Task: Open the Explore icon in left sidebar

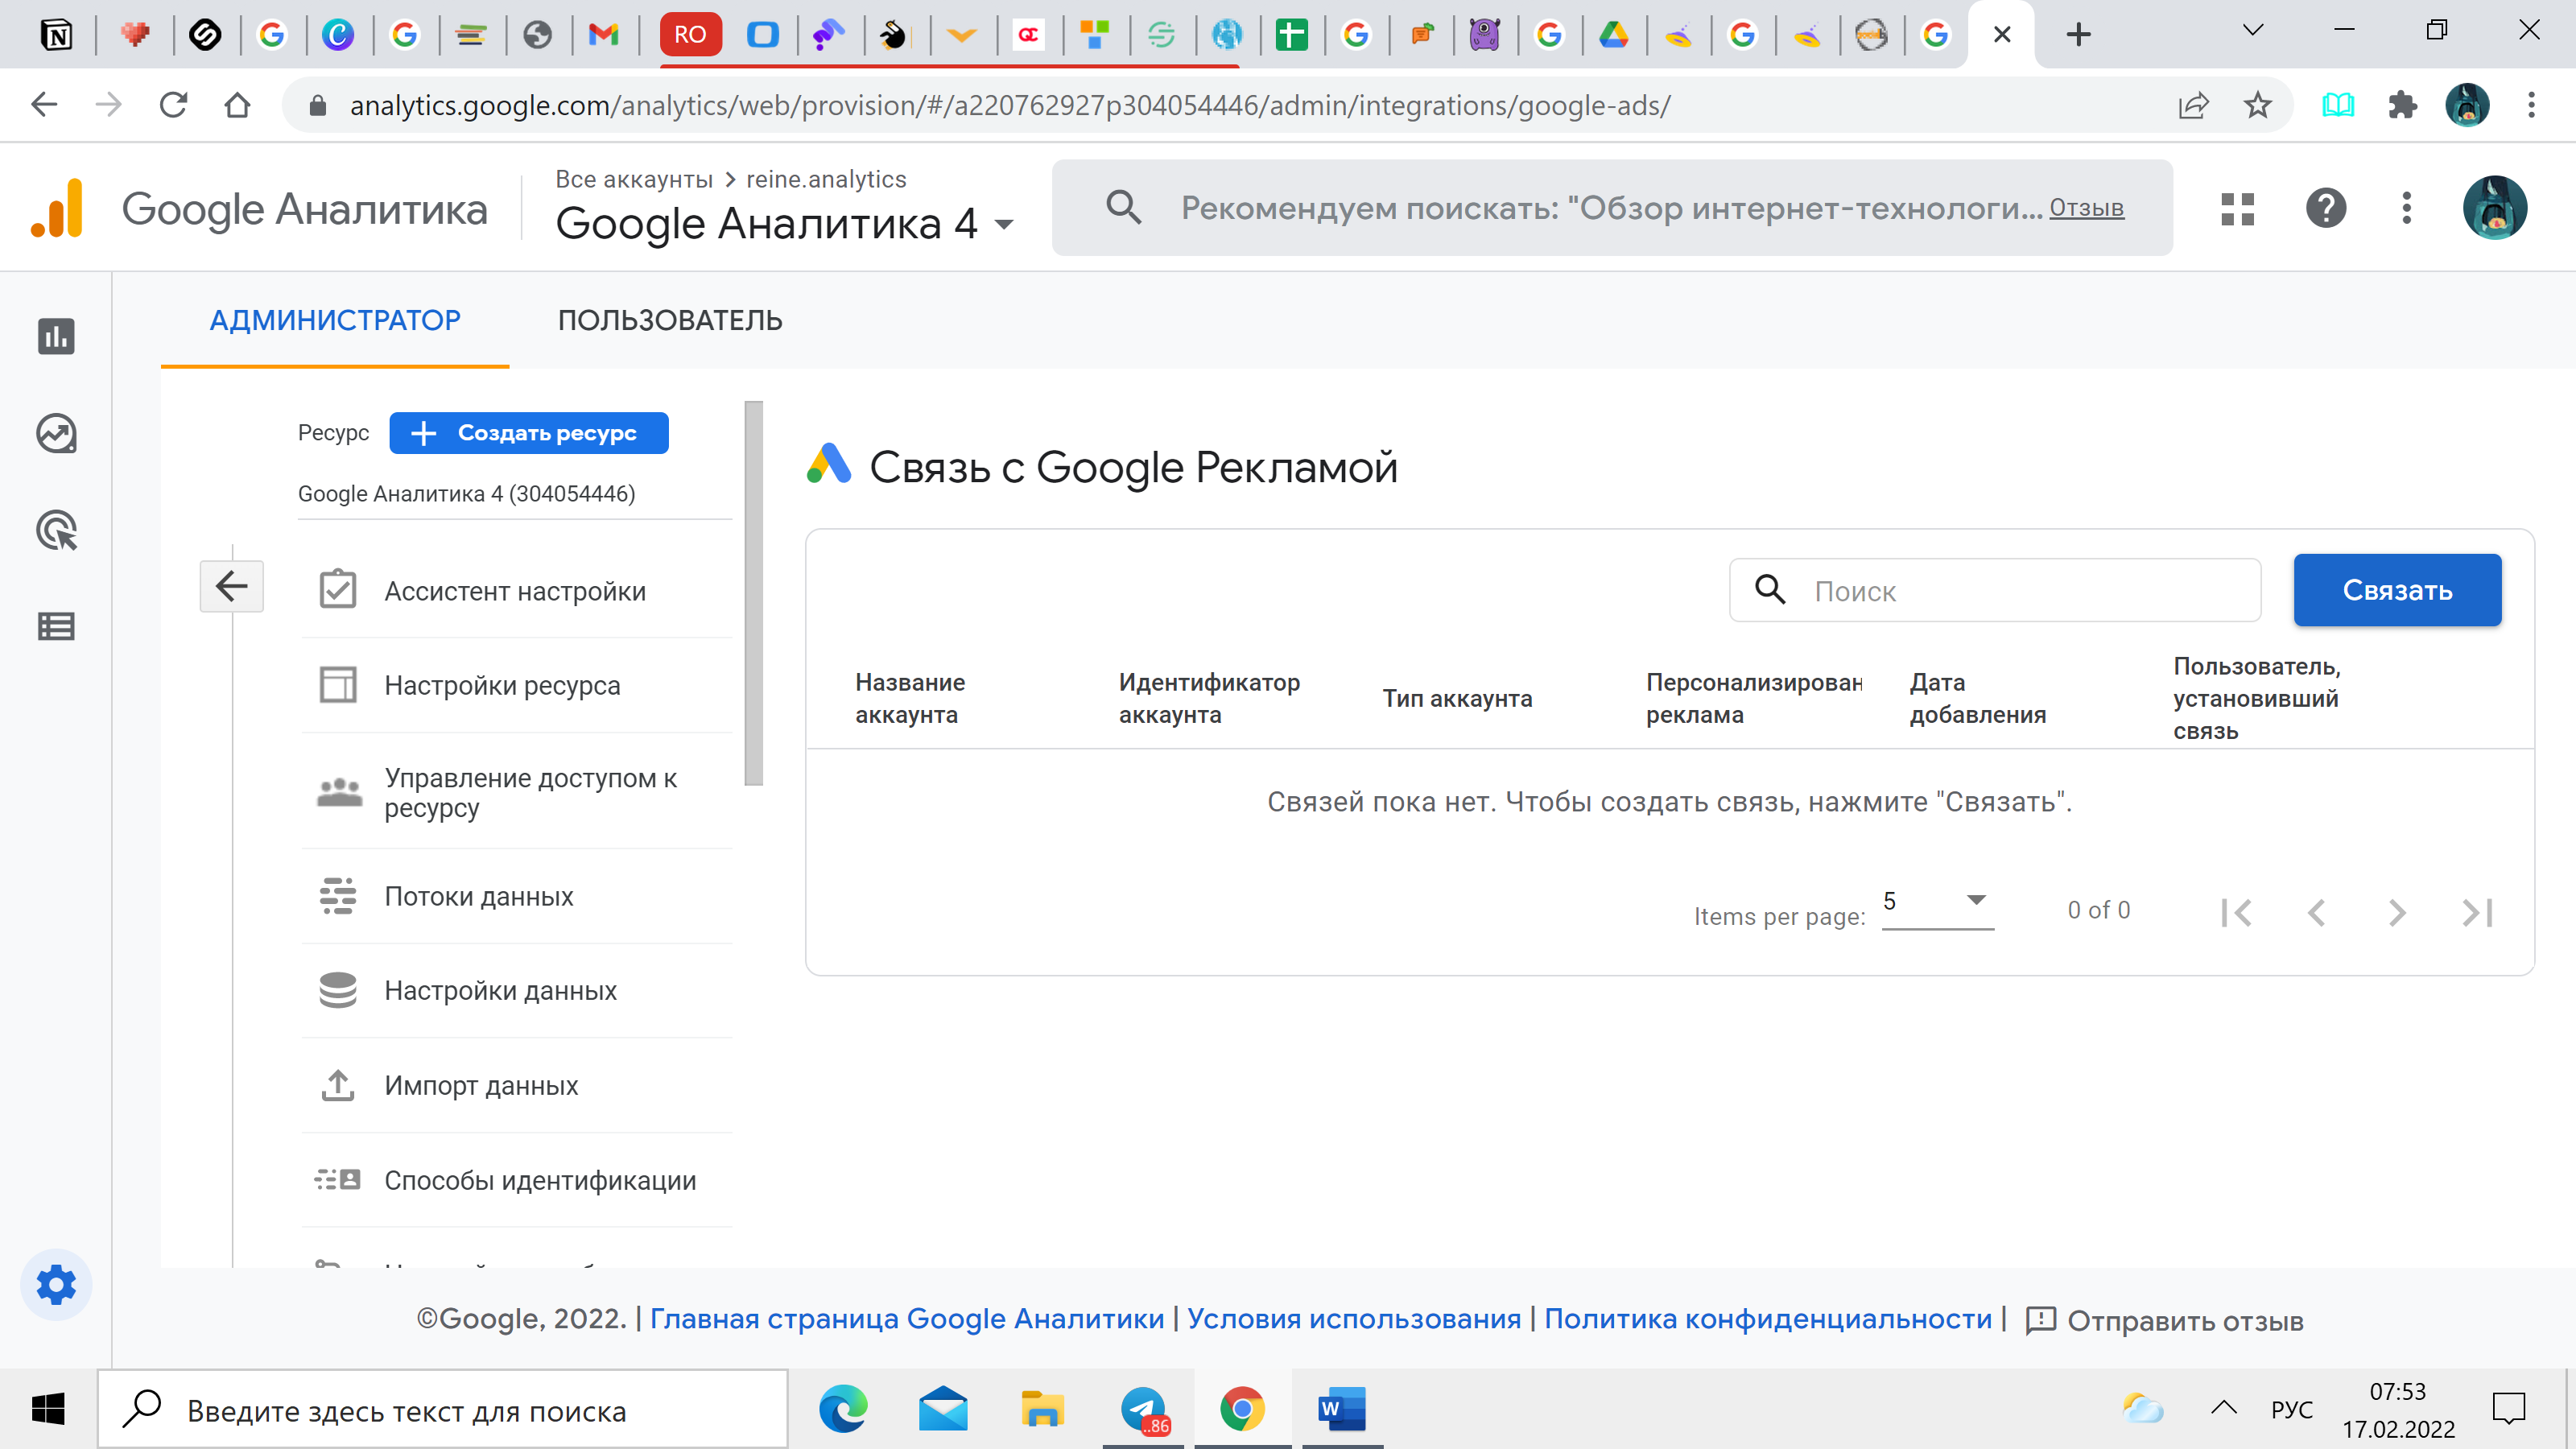Action: (x=56, y=433)
